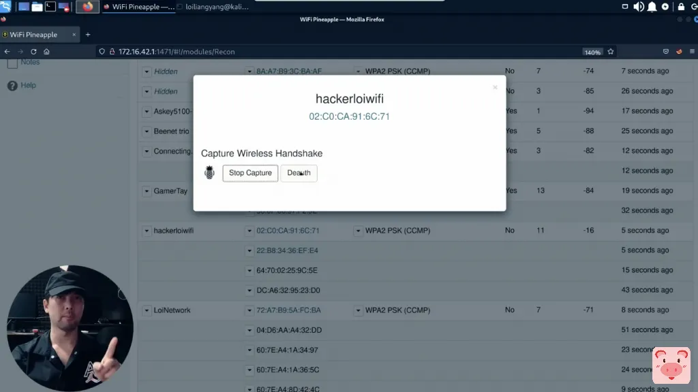Click the Capture Wireless Handshake heading
This screenshot has height=392, width=698.
[x=262, y=153]
